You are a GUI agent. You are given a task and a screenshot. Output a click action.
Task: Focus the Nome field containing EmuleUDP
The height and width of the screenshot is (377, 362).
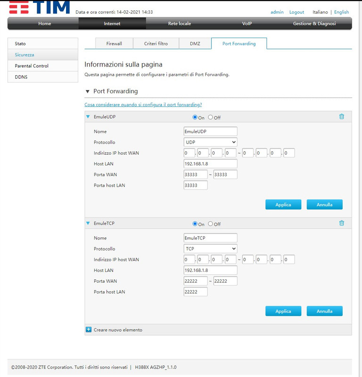coord(210,131)
